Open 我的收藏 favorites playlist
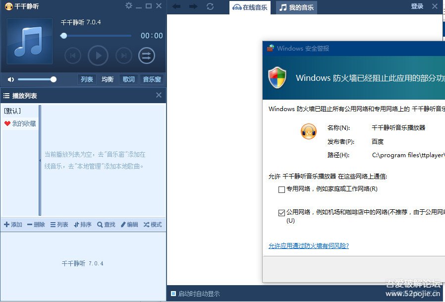445x302 pixels. [20, 123]
